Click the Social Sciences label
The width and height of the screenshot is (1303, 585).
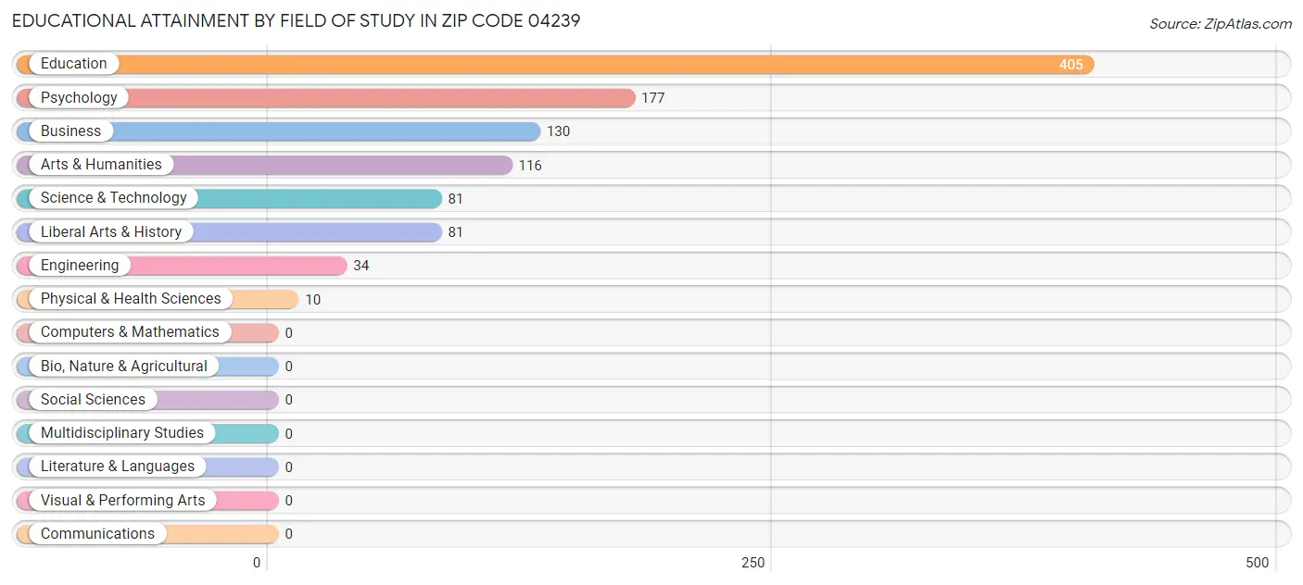(93, 400)
